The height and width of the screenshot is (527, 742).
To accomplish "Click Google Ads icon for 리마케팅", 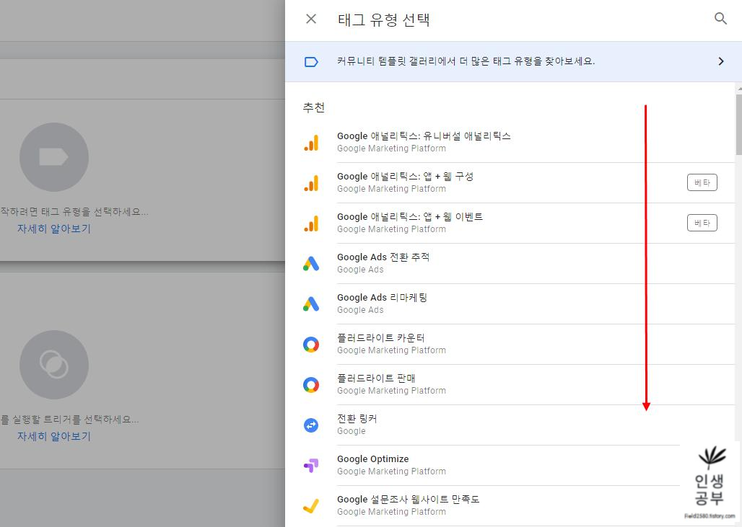I will 311,304.
